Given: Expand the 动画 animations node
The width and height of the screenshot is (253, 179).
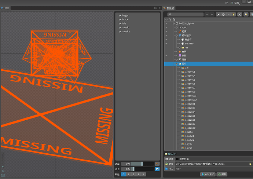Looking at the screenshot, I should coord(176,59).
